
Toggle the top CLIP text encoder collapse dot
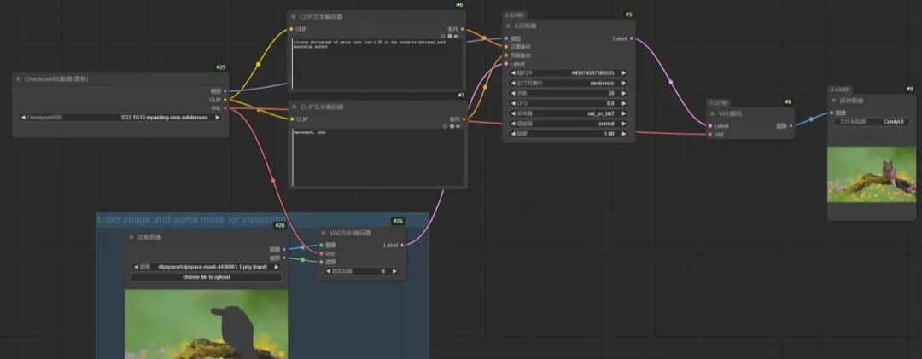[x=294, y=16]
